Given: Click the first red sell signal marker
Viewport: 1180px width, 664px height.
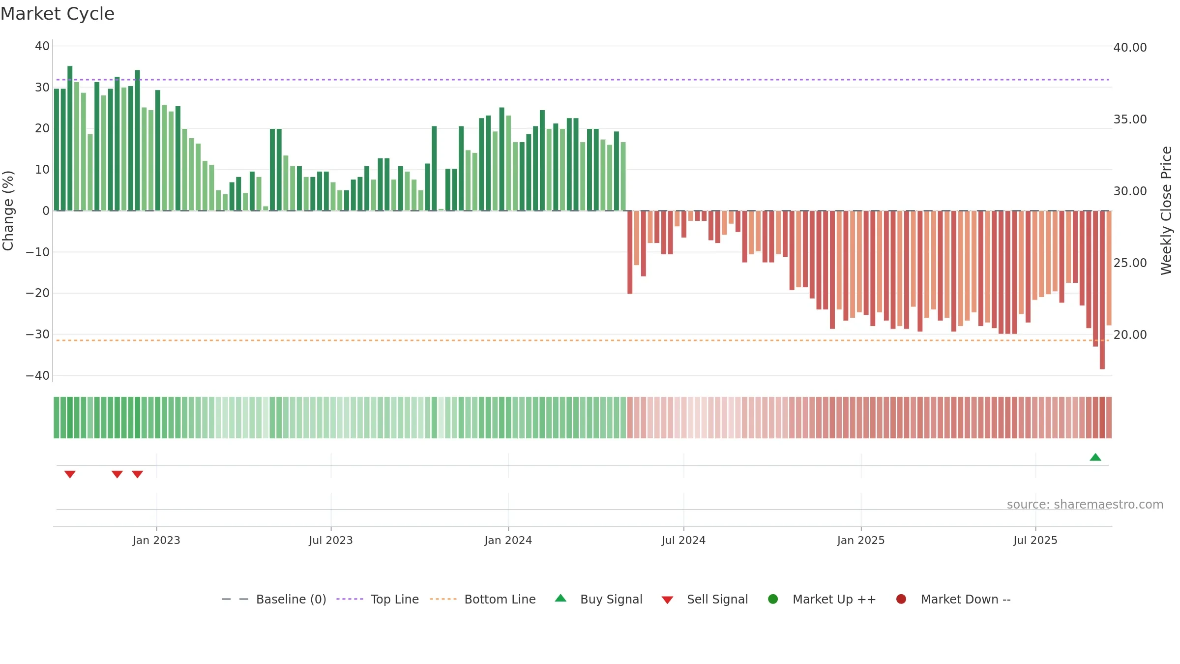Looking at the screenshot, I should 70,474.
